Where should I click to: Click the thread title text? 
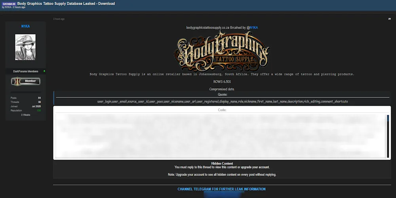click(66, 4)
